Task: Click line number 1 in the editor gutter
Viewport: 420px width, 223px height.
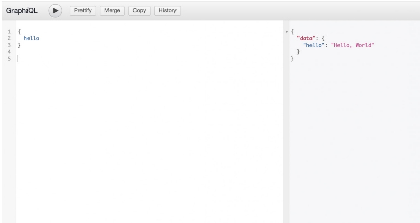Action: (9, 32)
